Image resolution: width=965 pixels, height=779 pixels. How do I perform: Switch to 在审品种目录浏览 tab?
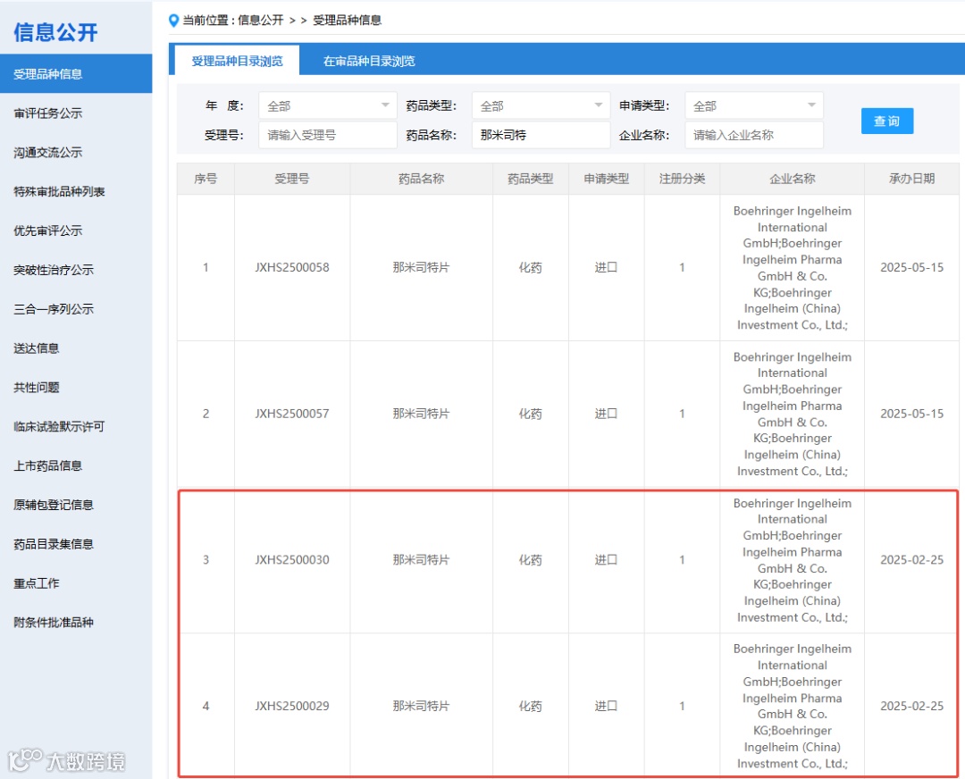pos(369,61)
